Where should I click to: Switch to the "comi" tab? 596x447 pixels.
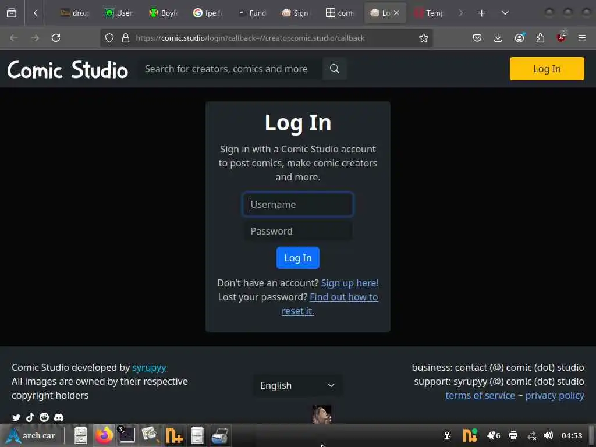tap(340, 13)
